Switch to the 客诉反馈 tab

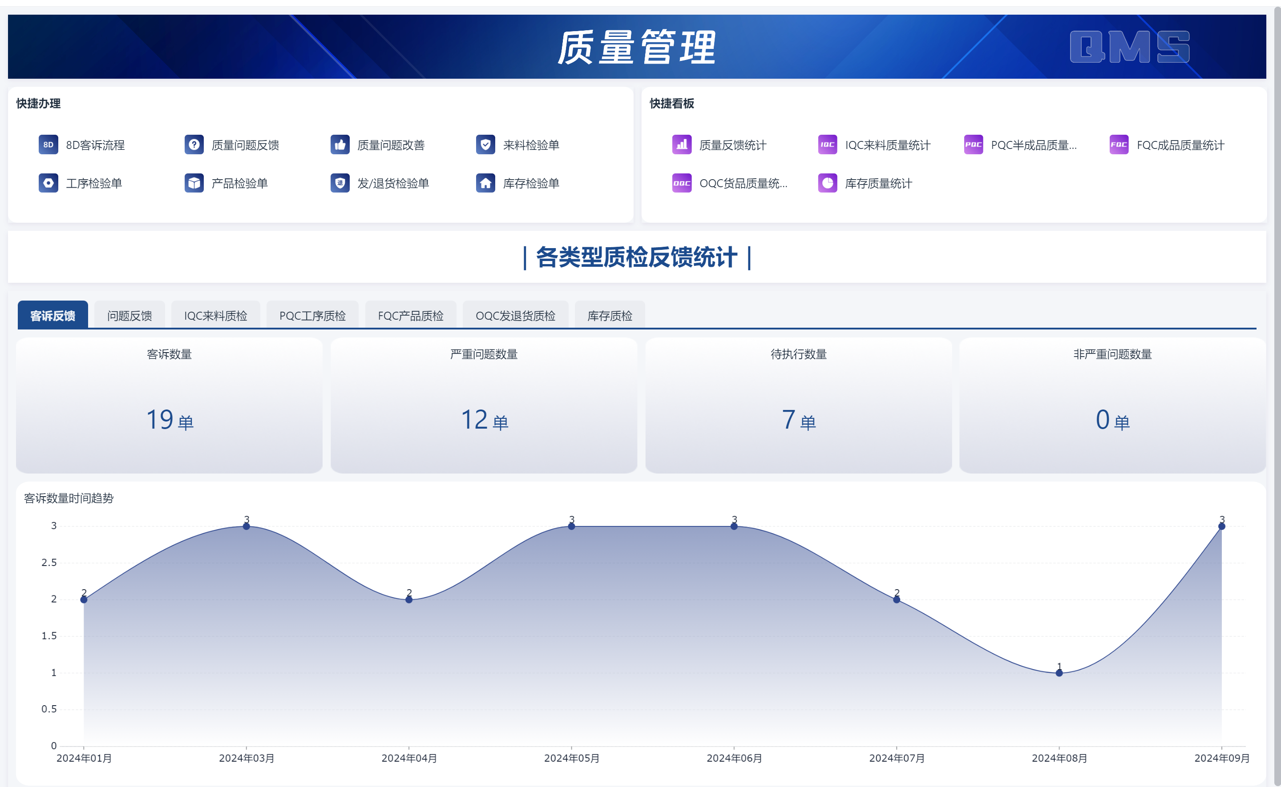pos(53,315)
